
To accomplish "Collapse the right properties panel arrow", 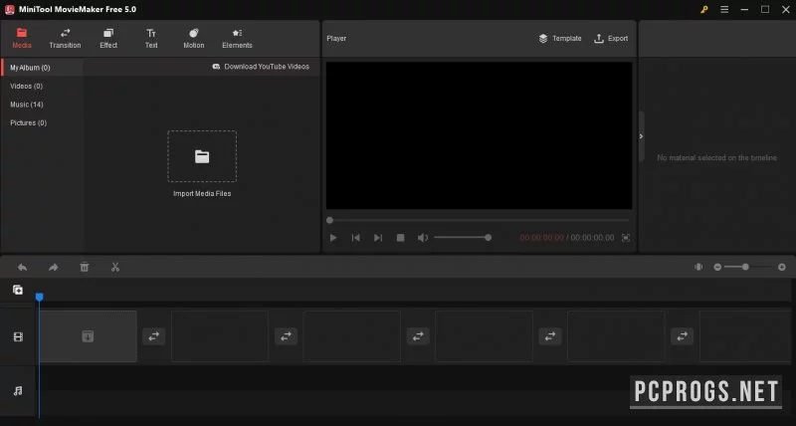I will click(641, 136).
